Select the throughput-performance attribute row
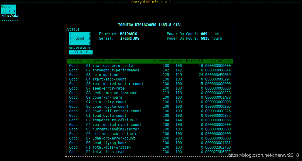This screenshot has width=302, height=161. 150,70
